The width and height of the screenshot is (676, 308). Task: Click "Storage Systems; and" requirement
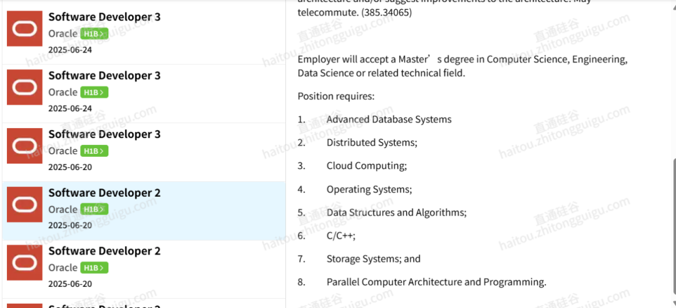pyautogui.click(x=373, y=259)
